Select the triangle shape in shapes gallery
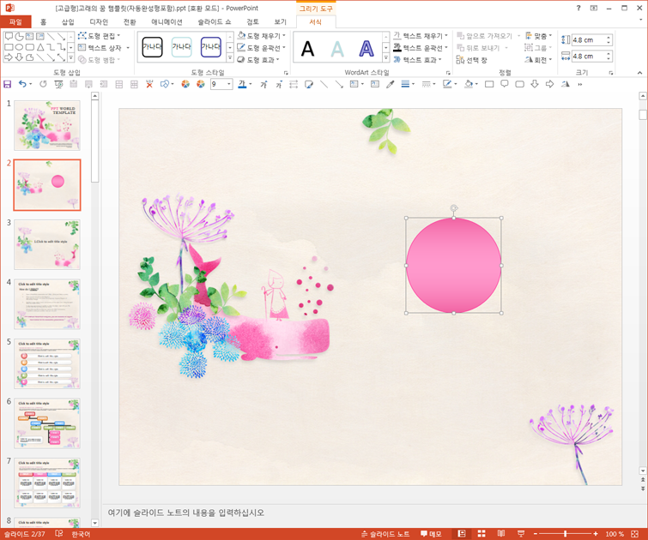648x540 pixels. click(x=40, y=47)
